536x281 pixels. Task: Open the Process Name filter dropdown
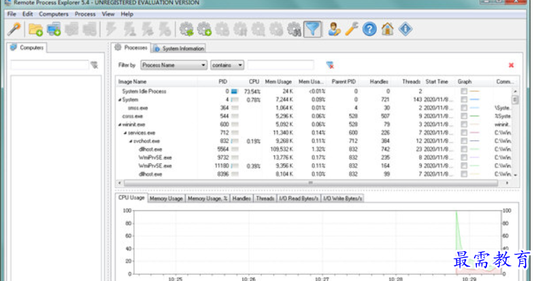173,65
